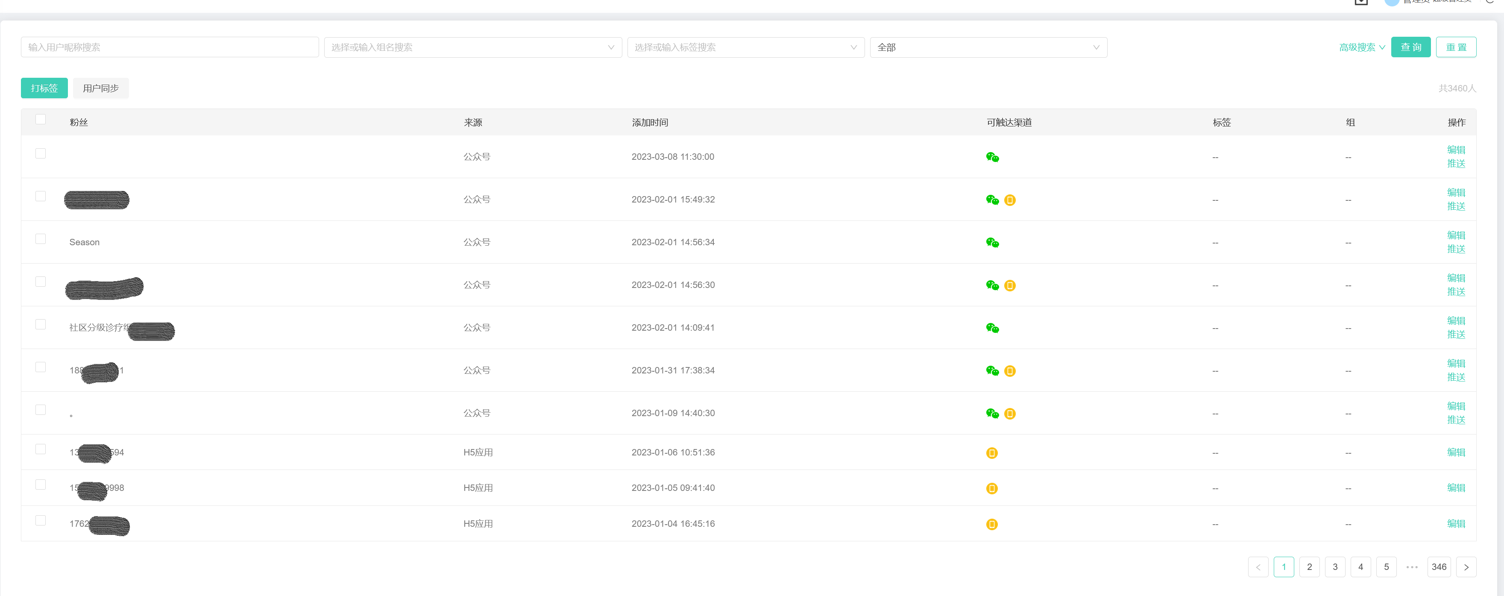The width and height of the screenshot is (1504, 596).
Task: Expand the 全部 filter dropdown
Action: click(x=988, y=47)
